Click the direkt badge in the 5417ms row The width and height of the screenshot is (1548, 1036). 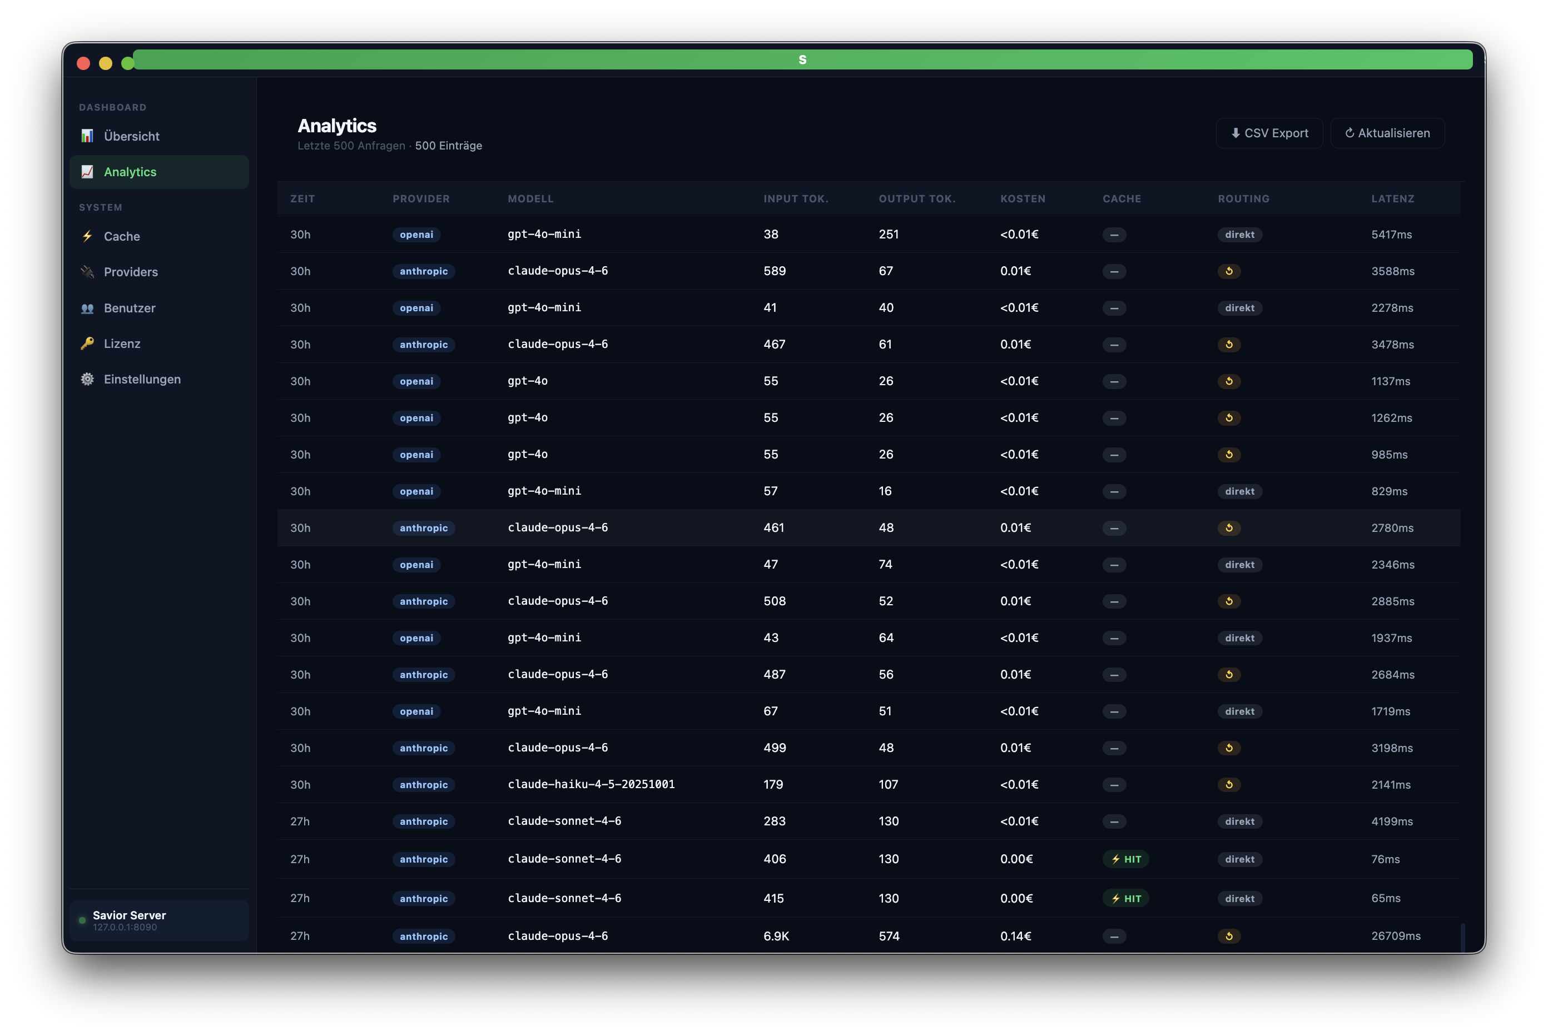1239,235
